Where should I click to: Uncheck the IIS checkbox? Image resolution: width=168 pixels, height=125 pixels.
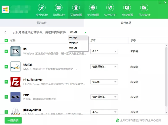[x=6, y=51]
